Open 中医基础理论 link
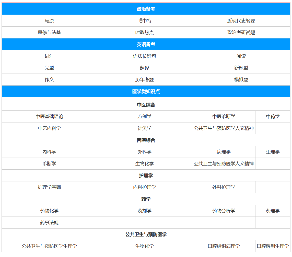This screenshot has height=257, width=292. (49, 117)
